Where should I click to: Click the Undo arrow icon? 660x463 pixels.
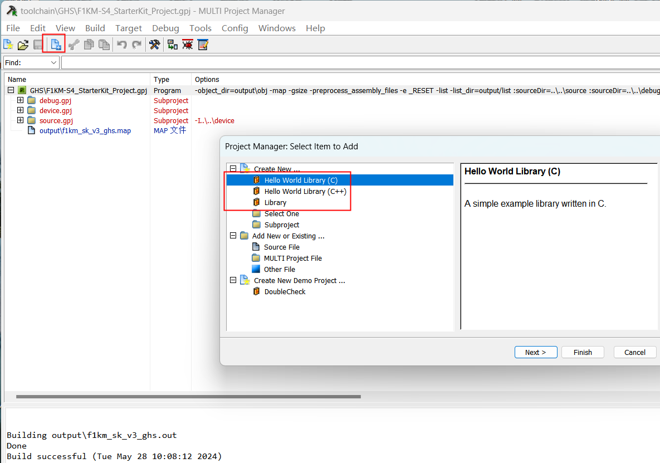[x=122, y=45]
